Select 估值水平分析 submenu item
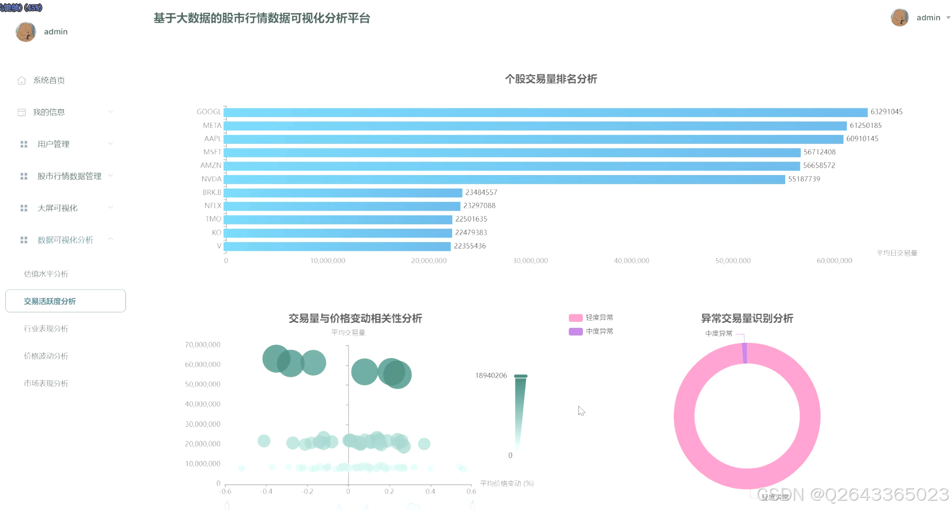The image size is (951, 510). click(46, 274)
